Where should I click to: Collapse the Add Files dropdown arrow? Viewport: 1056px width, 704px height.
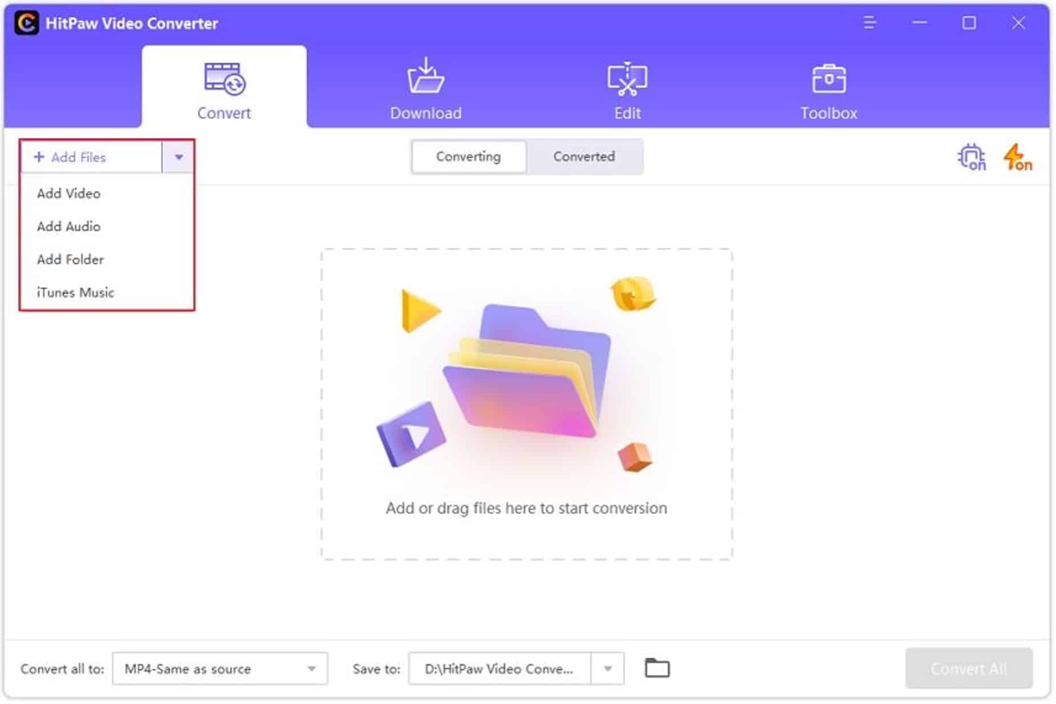pos(179,157)
